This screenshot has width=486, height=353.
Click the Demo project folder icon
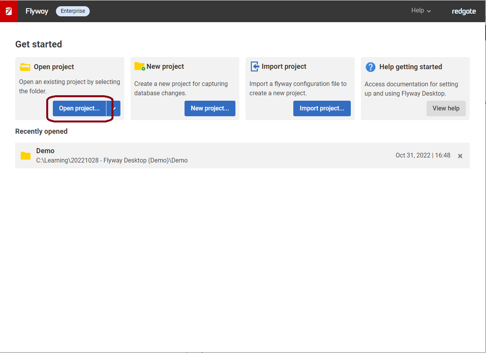pyautogui.click(x=26, y=156)
